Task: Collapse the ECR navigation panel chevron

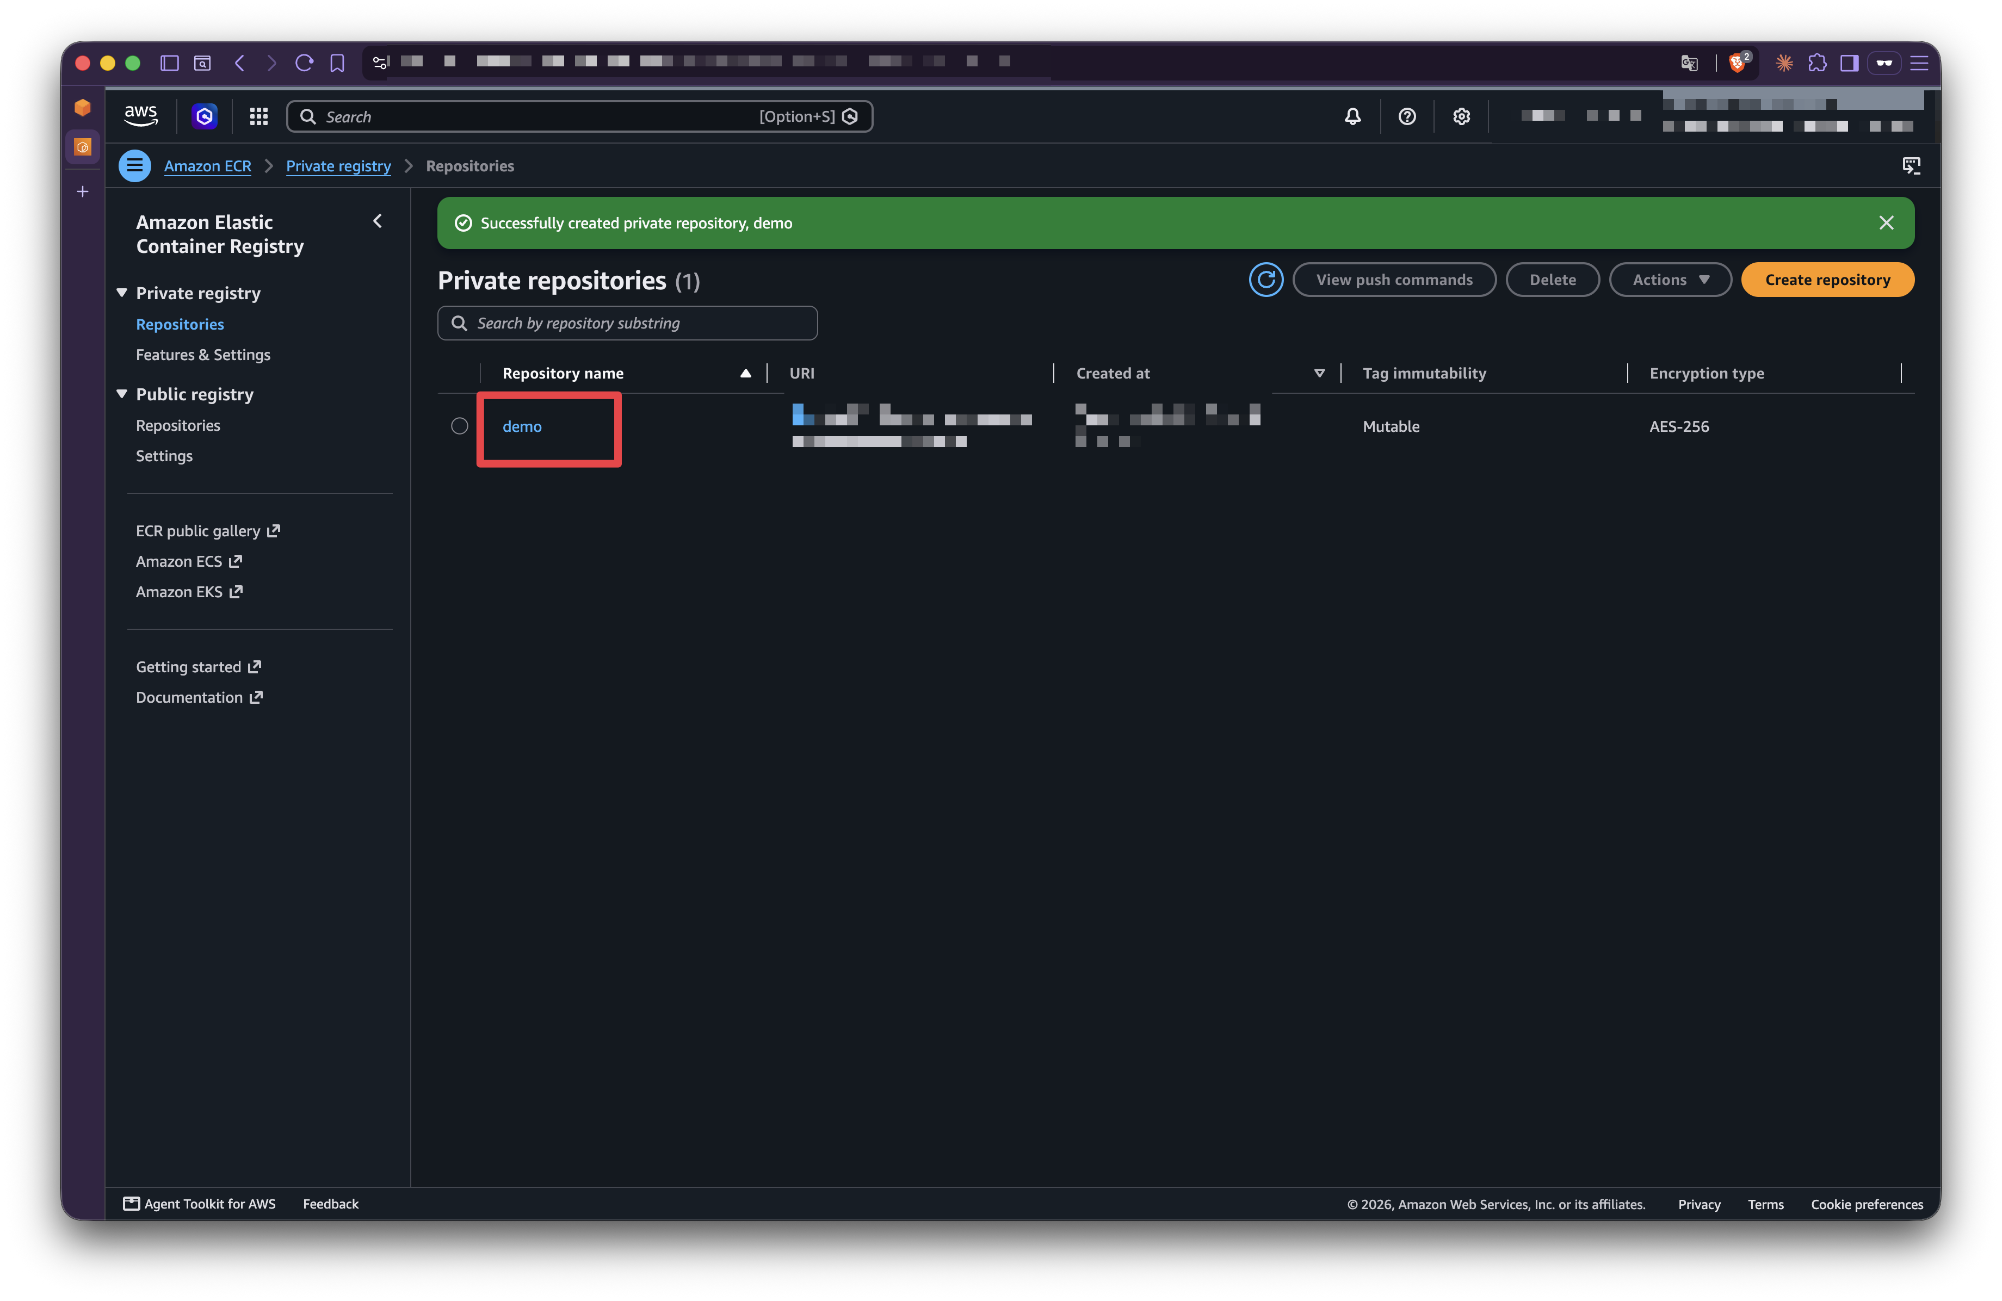Action: 378,221
